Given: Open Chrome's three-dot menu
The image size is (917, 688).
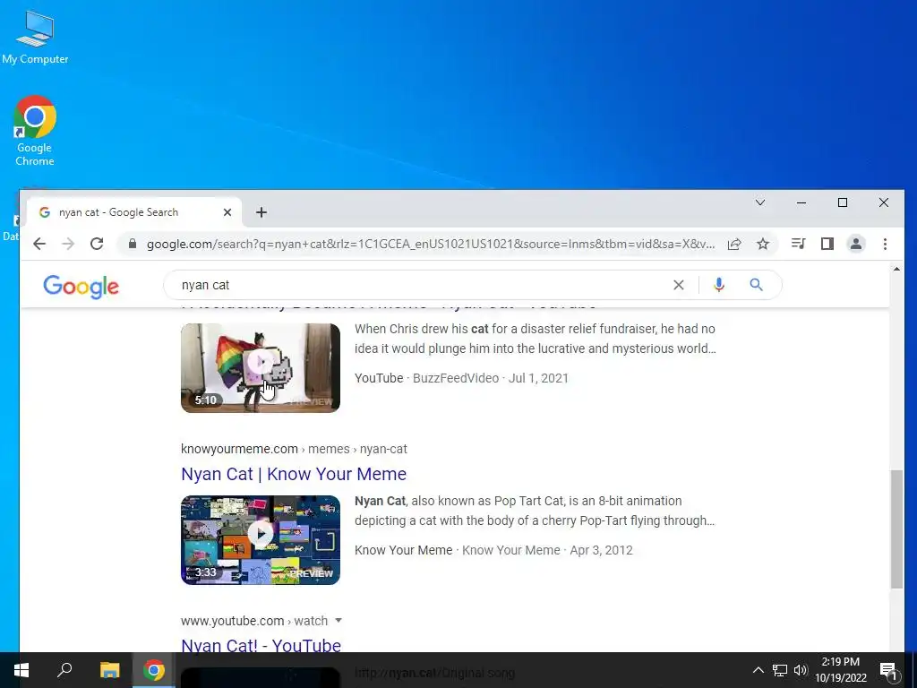Looking at the screenshot, I should click(x=885, y=244).
